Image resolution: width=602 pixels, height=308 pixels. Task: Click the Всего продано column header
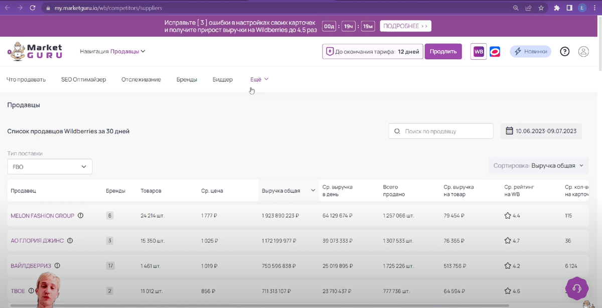click(394, 191)
